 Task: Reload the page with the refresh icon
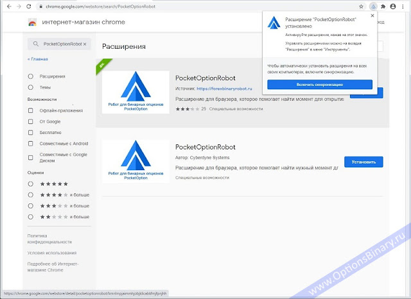point(29,6)
